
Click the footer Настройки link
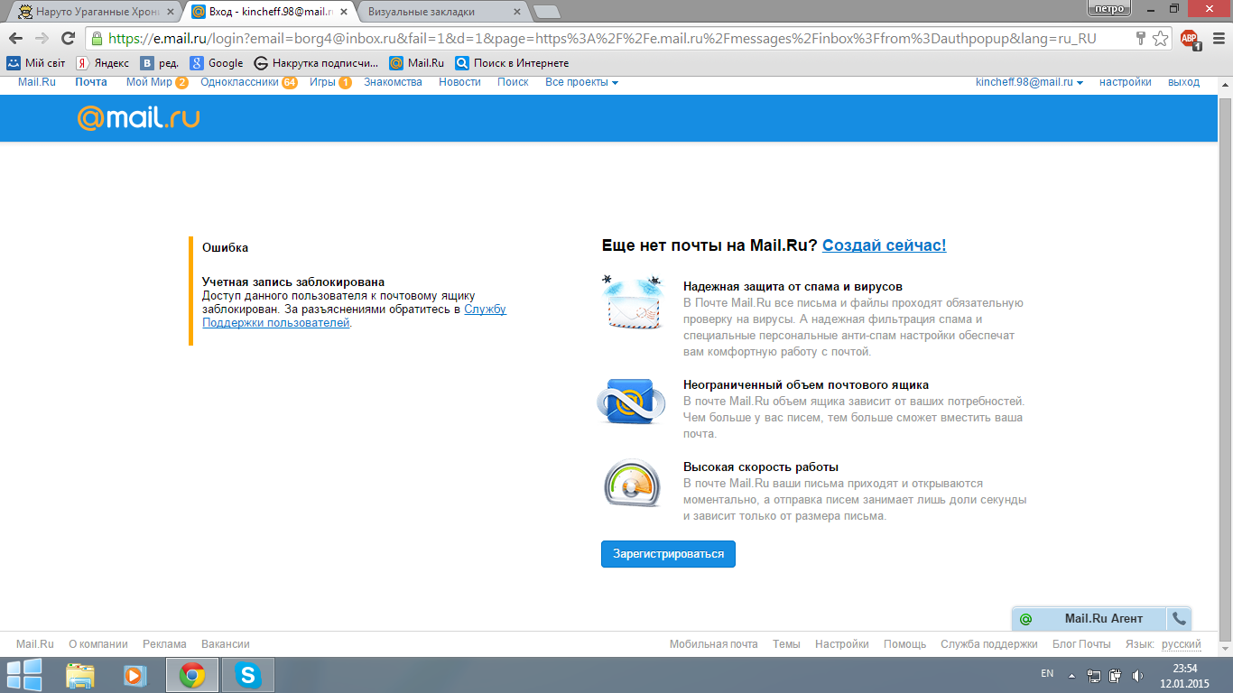coord(842,644)
